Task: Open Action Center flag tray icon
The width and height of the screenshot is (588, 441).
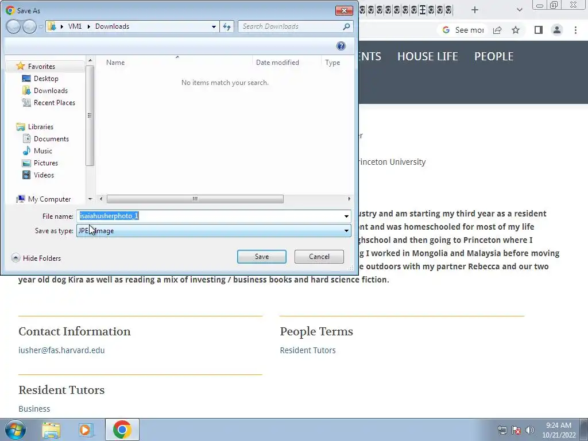Action: [516, 430]
